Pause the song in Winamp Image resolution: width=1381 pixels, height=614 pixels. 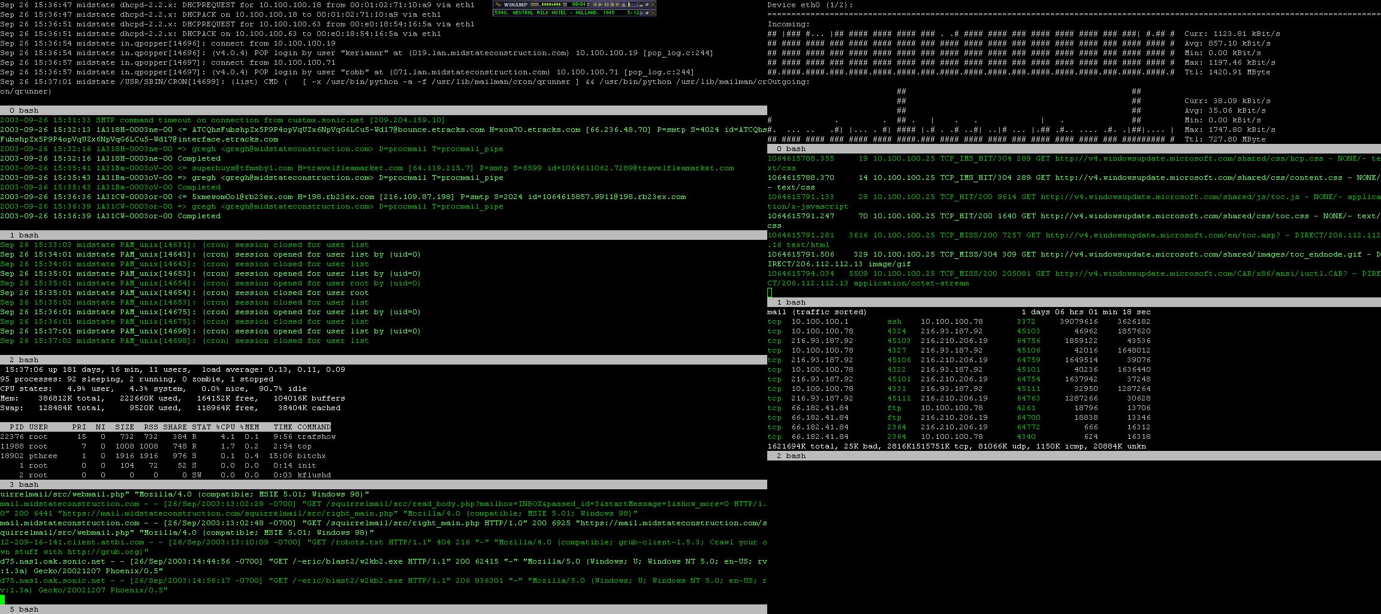click(x=607, y=4)
